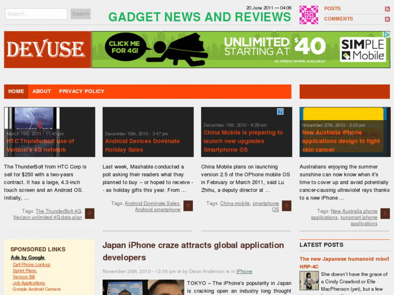The width and height of the screenshot is (394, 295).
Task: Open comment count for China Mobile post
Action: 287,206
